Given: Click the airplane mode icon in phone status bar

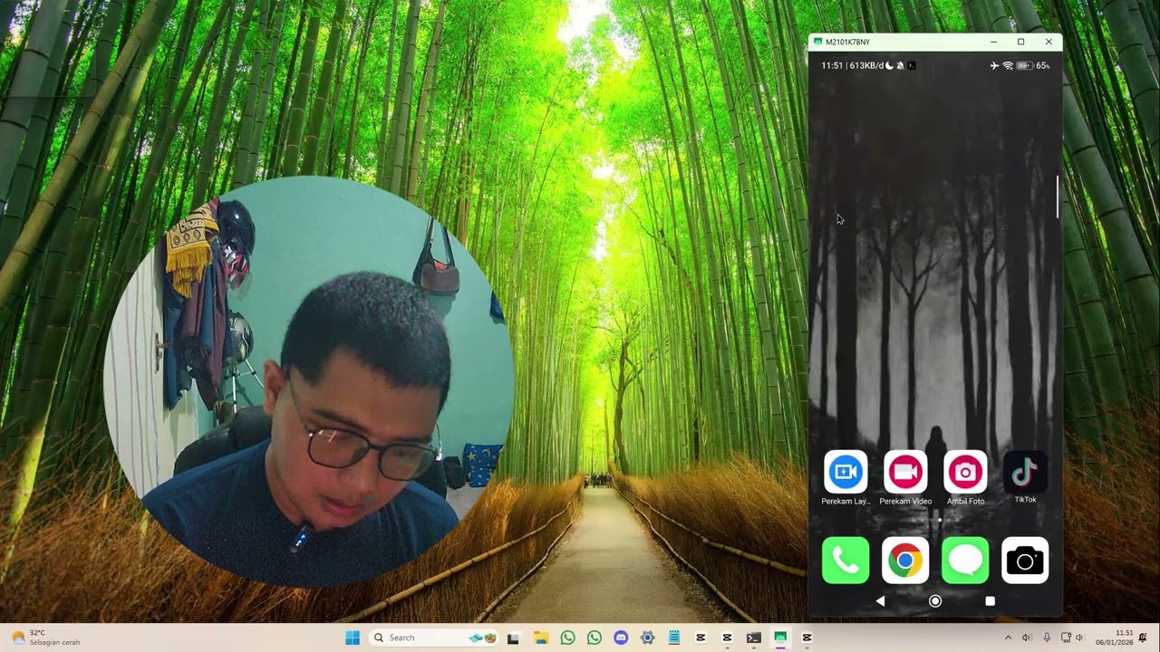Looking at the screenshot, I should tap(995, 65).
